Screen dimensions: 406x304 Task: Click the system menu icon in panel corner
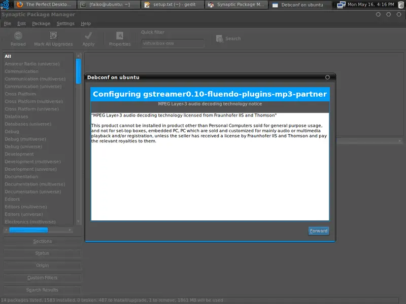tap(5, 5)
